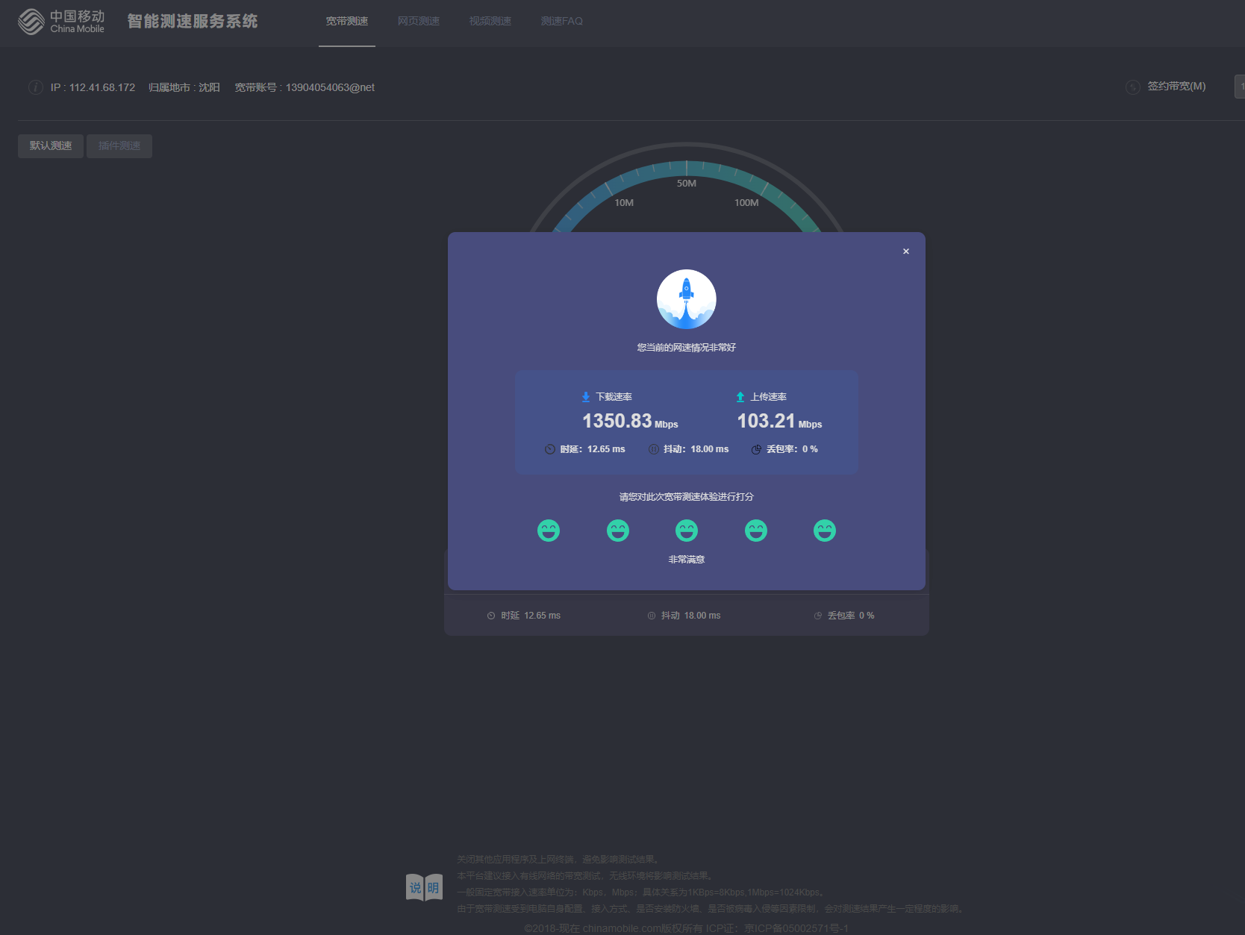1245x935 pixels.
Task: Select the 默认测速 button
Action: 51,146
